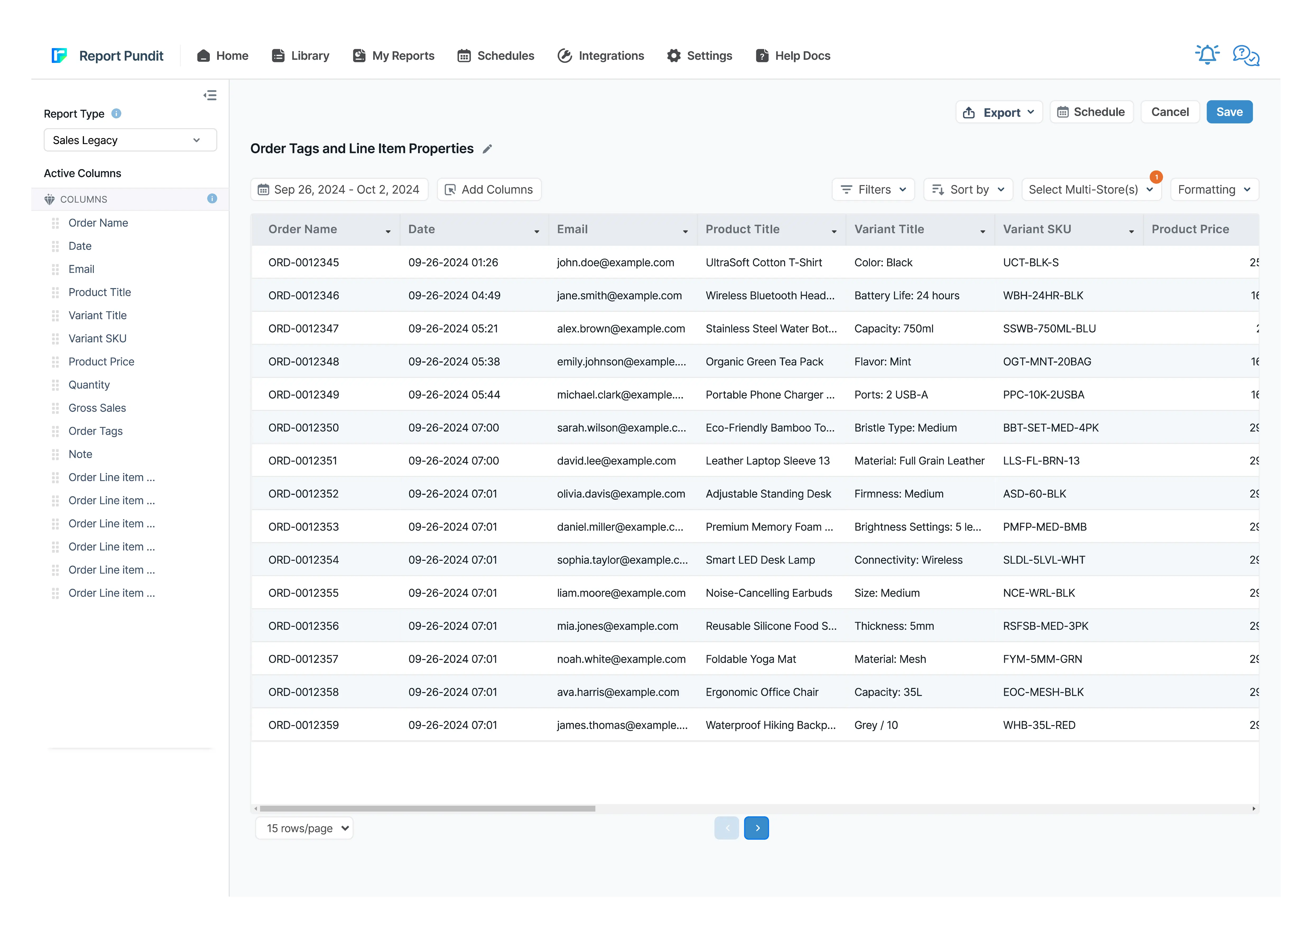1311x927 pixels.
Task: Go to next page of results
Action: [757, 828]
